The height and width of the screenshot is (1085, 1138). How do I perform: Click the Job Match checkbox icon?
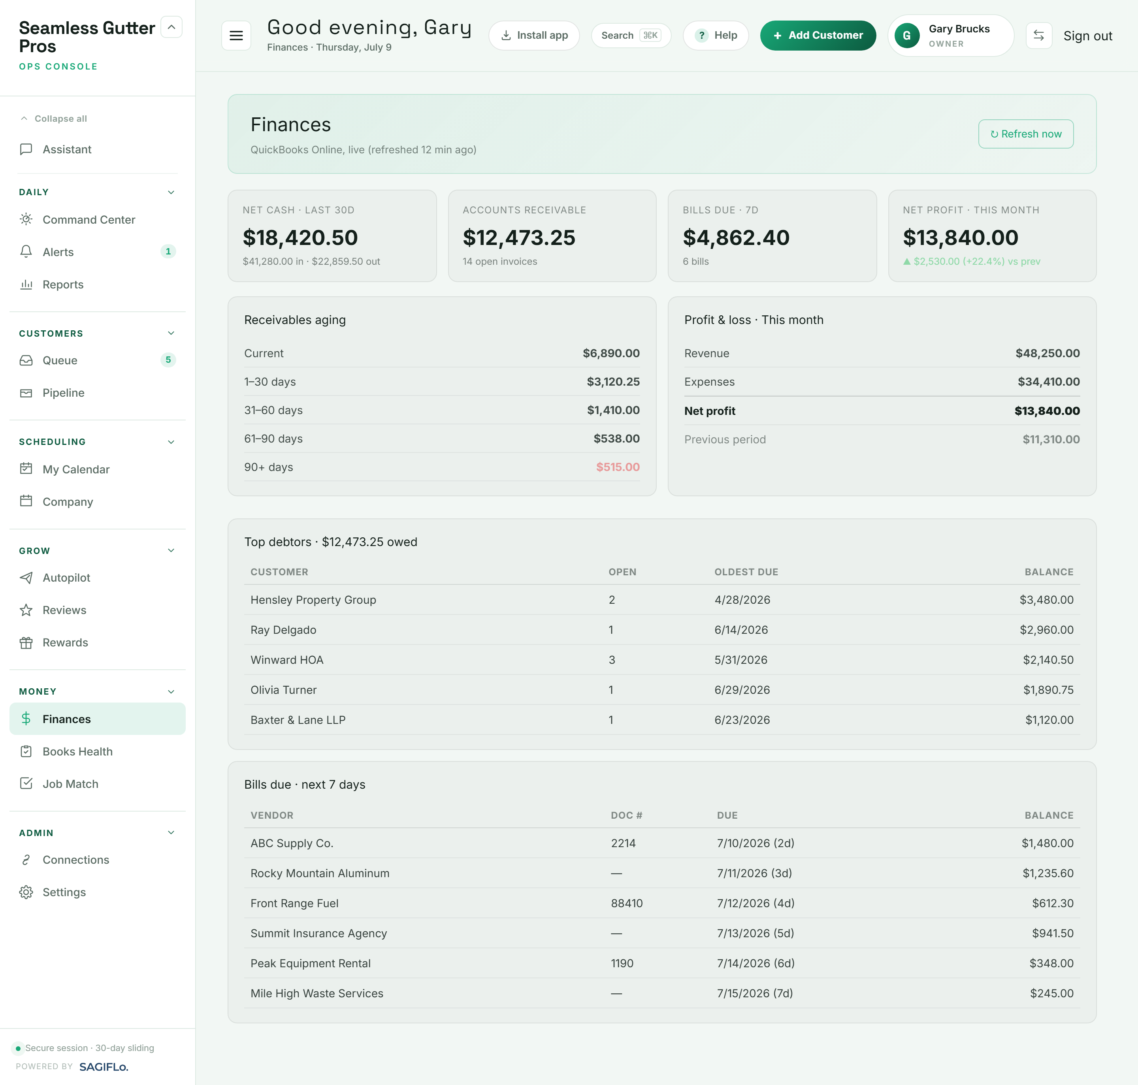click(26, 783)
